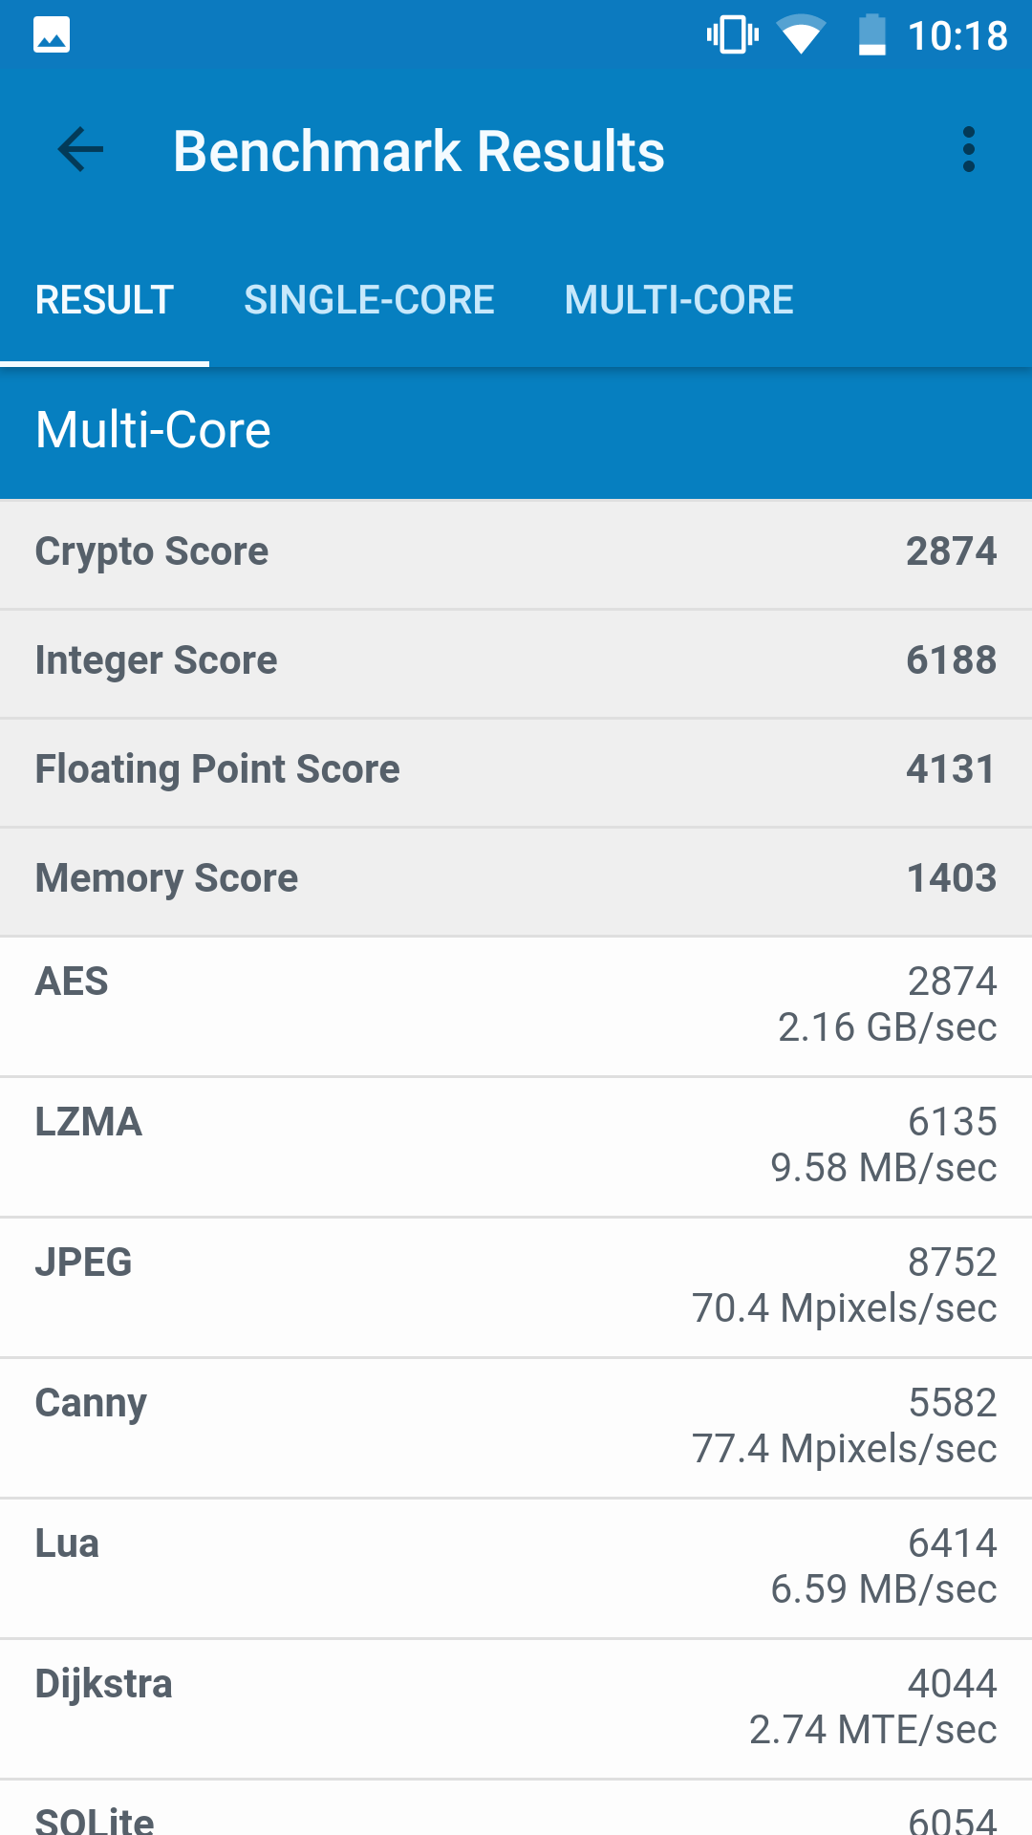1032x1835 pixels.
Task: Tap the AES benchmark result row
Action: (516, 1006)
